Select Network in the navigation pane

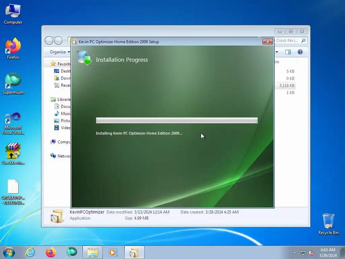(x=61, y=156)
